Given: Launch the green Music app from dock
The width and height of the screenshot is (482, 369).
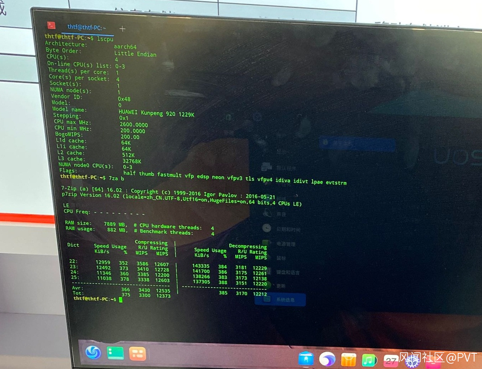Looking at the screenshot, I should (369, 360).
